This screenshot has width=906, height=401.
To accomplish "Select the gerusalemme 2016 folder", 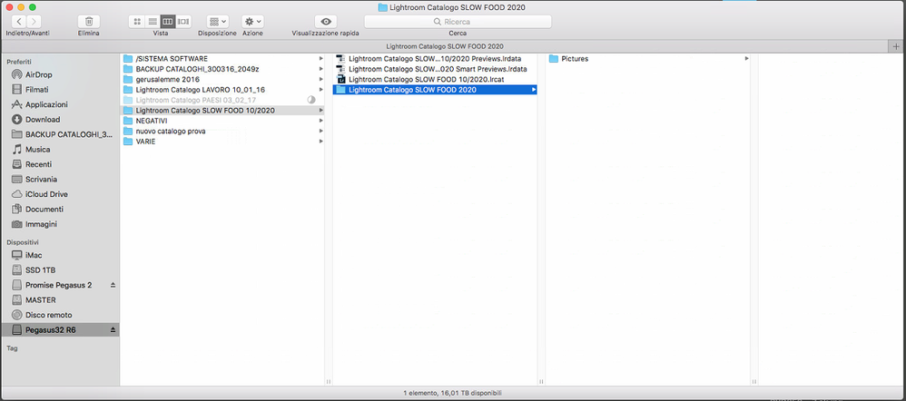I will [x=222, y=79].
